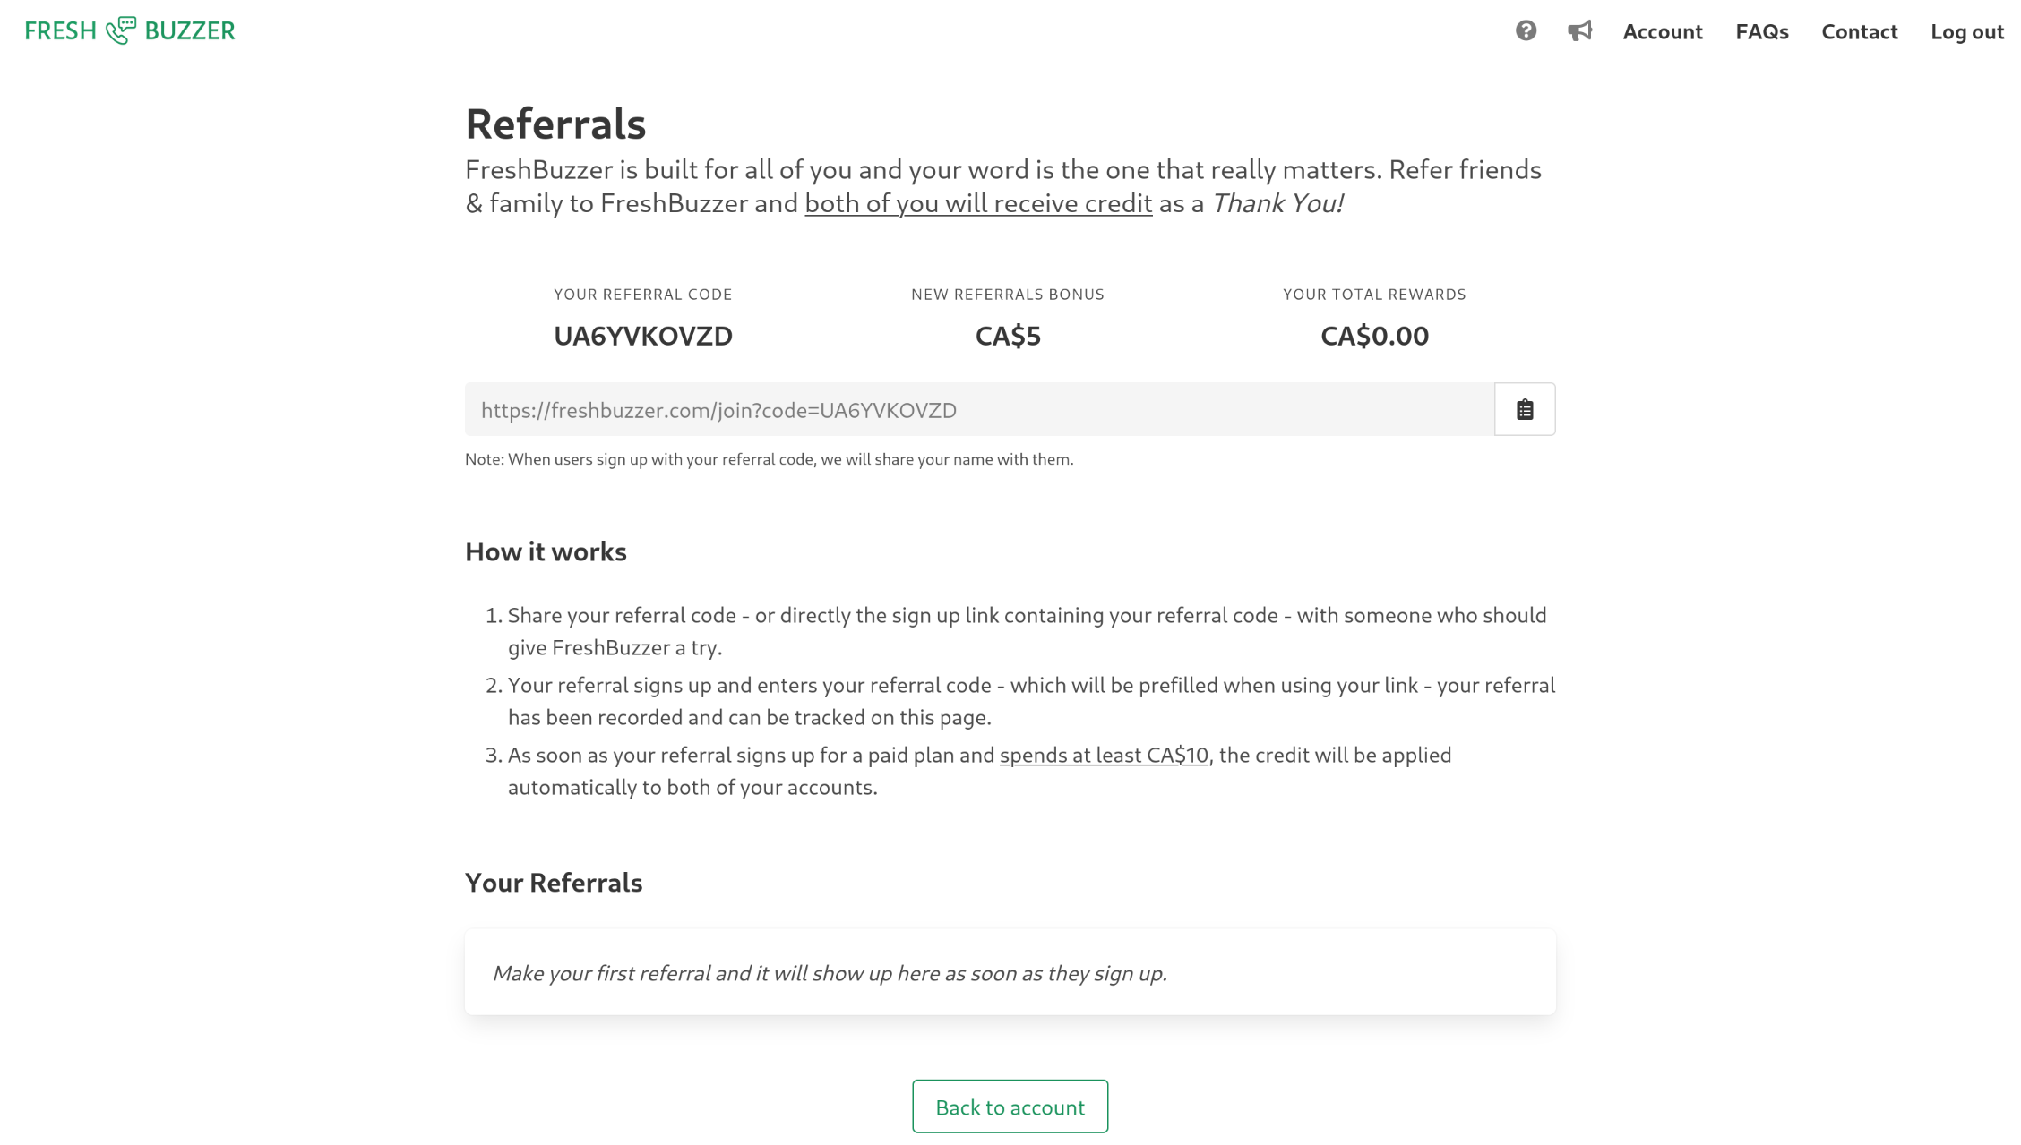
Task: Click the help question mark icon
Action: pyautogui.click(x=1526, y=31)
